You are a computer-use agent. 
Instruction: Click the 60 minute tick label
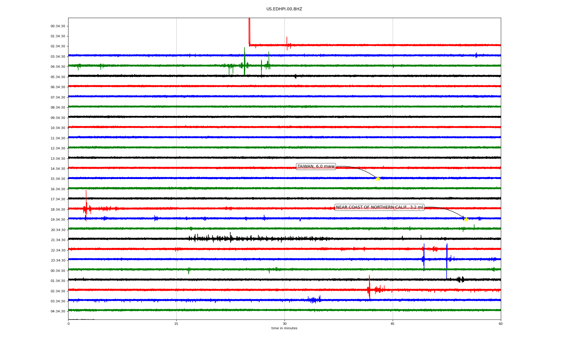tap(500, 324)
